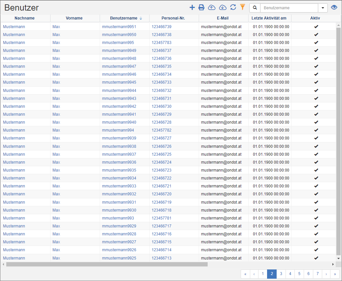
Task: Click the orange filter funnel icon
Action: coord(243,7)
